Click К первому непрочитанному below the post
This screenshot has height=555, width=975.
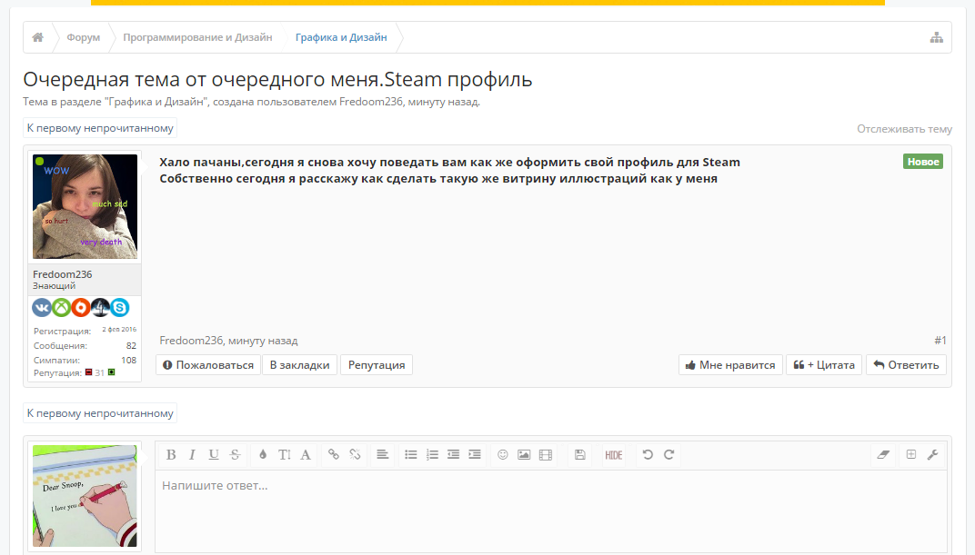pos(100,412)
